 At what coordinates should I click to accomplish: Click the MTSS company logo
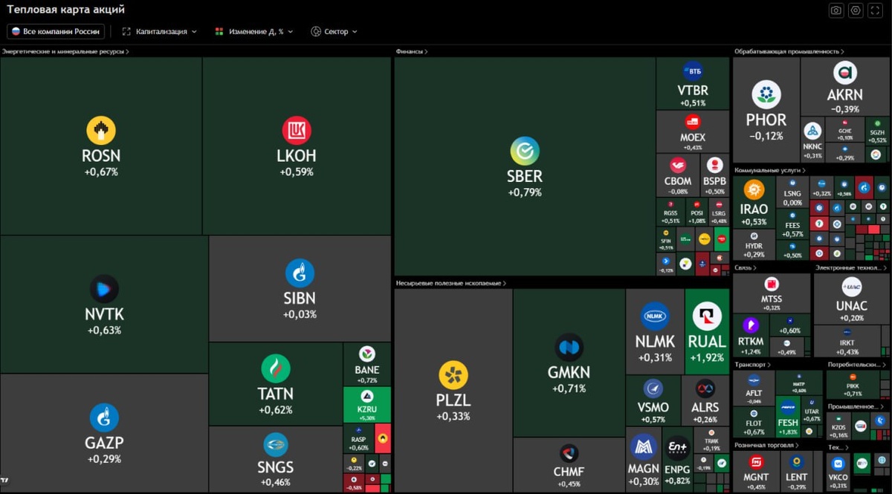(771, 285)
